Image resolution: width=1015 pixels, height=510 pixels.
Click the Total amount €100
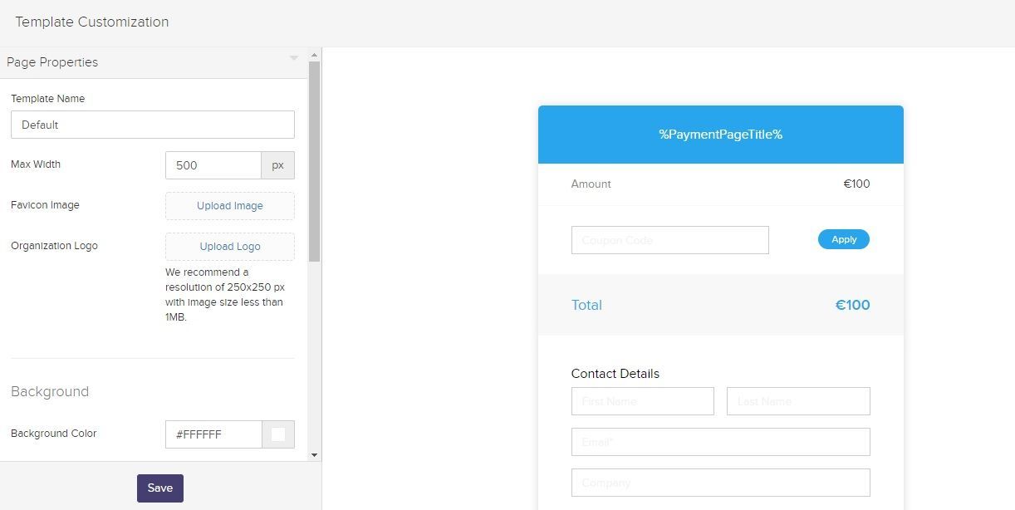(852, 305)
